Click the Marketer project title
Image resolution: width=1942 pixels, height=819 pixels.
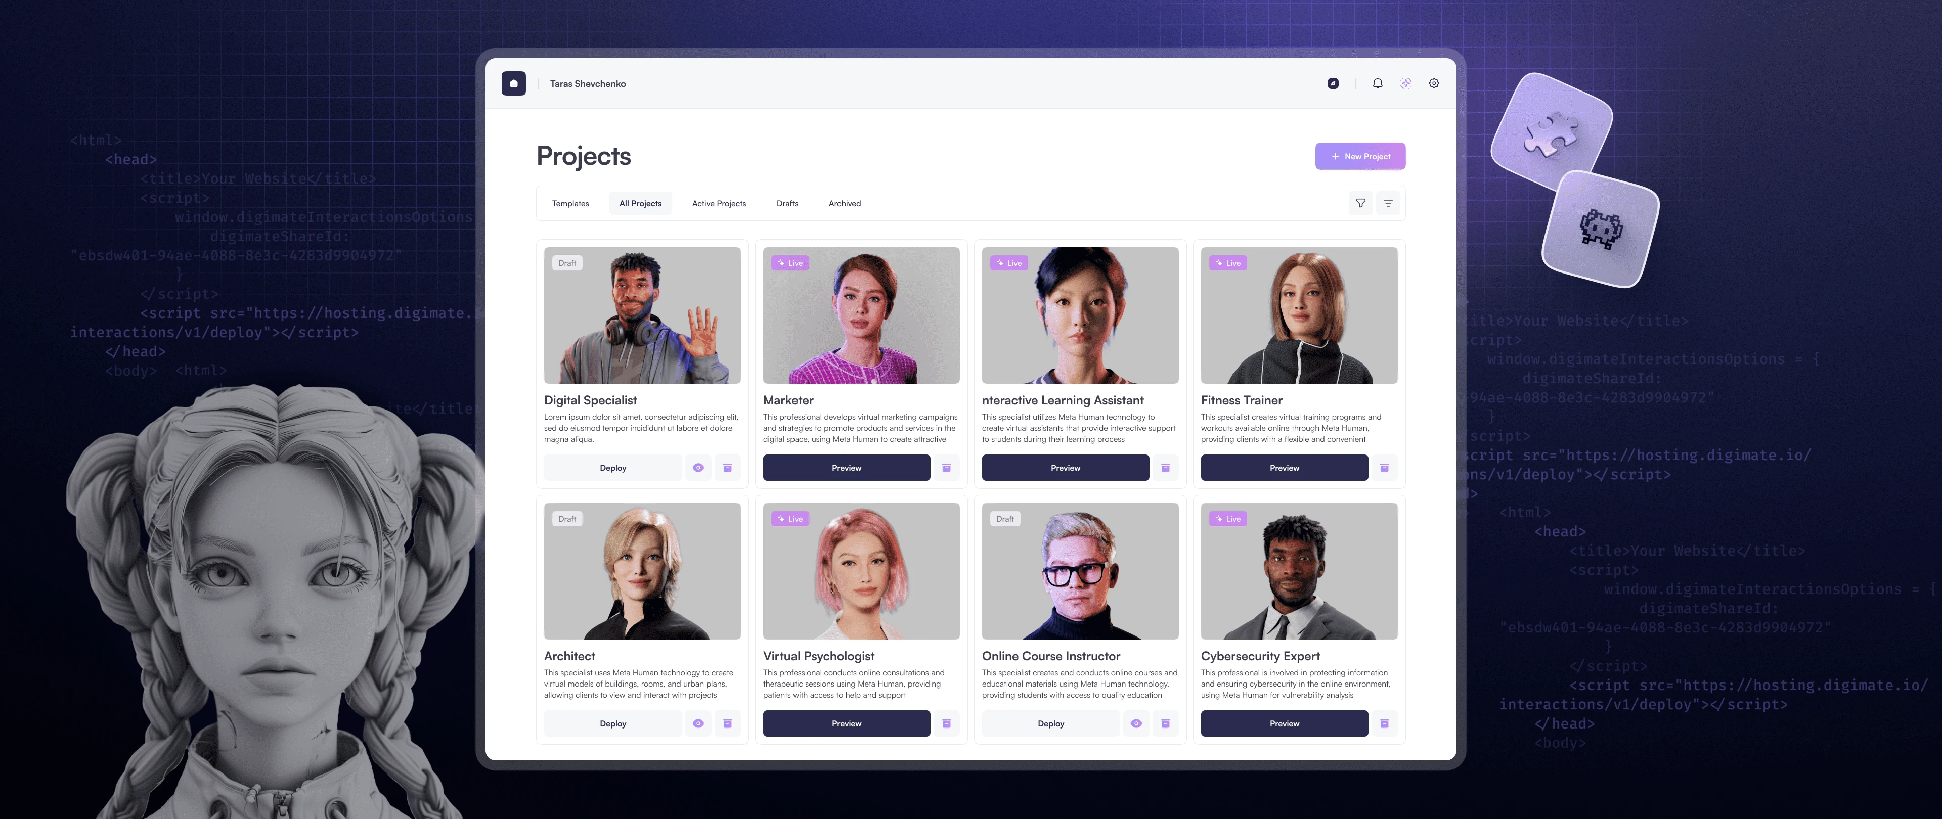(788, 400)
